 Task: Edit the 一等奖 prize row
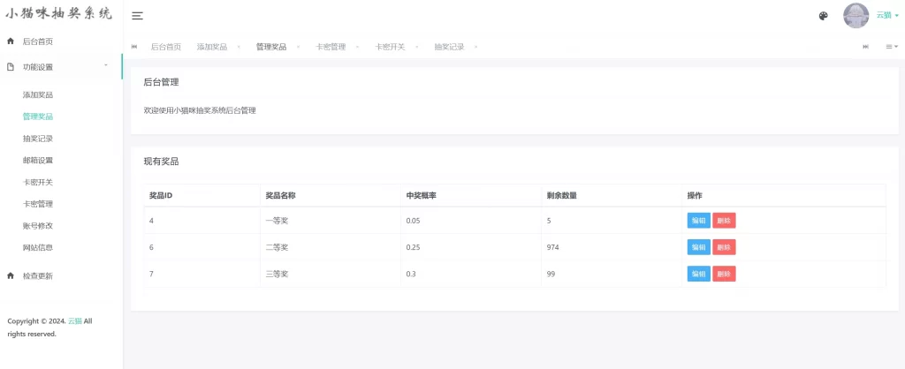(698, 220)
